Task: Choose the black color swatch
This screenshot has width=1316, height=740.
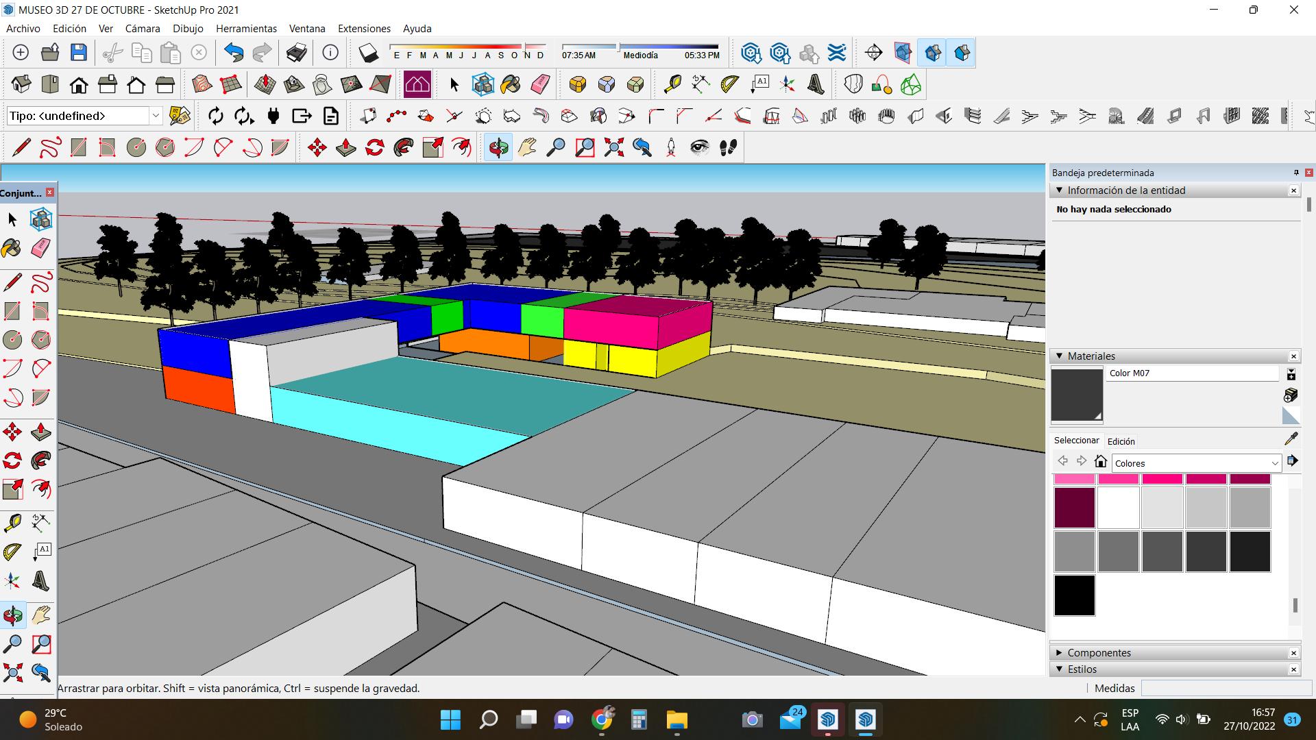Action: point(1074,595)
